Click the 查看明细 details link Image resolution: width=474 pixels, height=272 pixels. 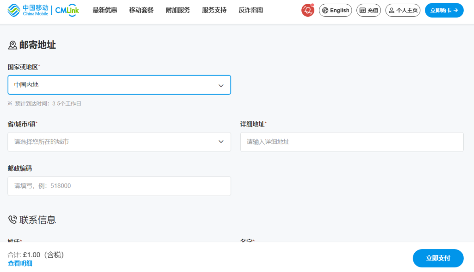(x=20, y=264)
